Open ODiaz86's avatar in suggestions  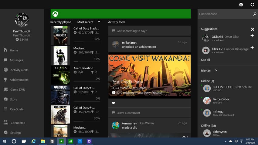[205, 38]
